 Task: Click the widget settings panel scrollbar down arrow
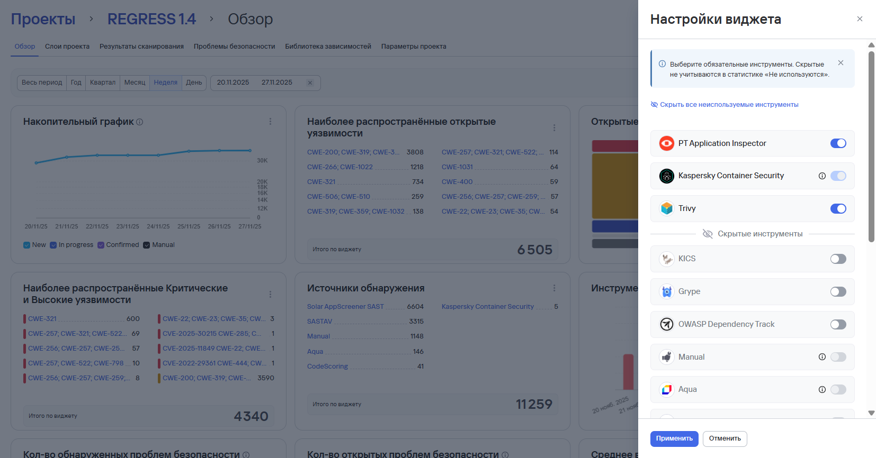point(871,413)
